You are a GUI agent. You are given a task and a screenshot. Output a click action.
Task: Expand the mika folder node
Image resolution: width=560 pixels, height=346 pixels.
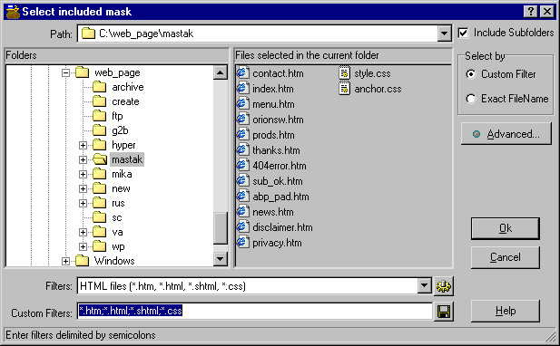(x=83, y=174)
